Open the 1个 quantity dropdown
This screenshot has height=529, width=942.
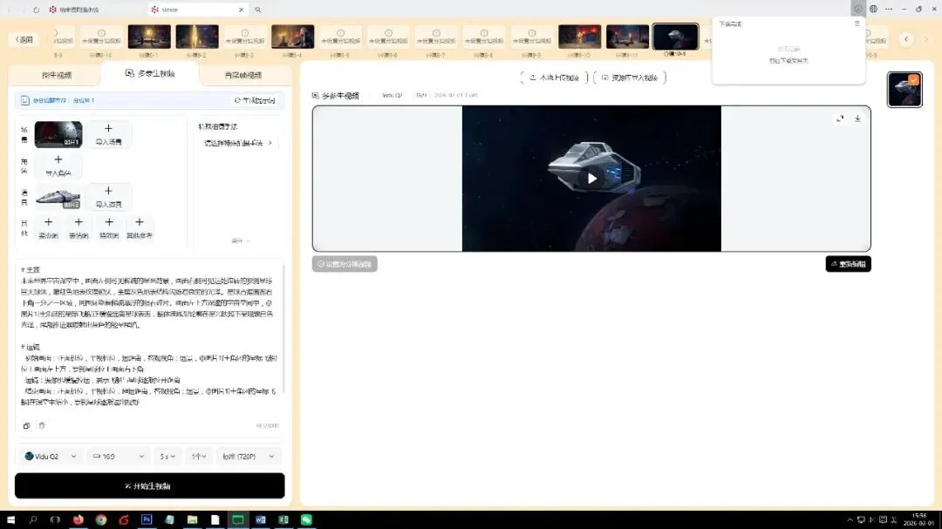click(199, 457)
